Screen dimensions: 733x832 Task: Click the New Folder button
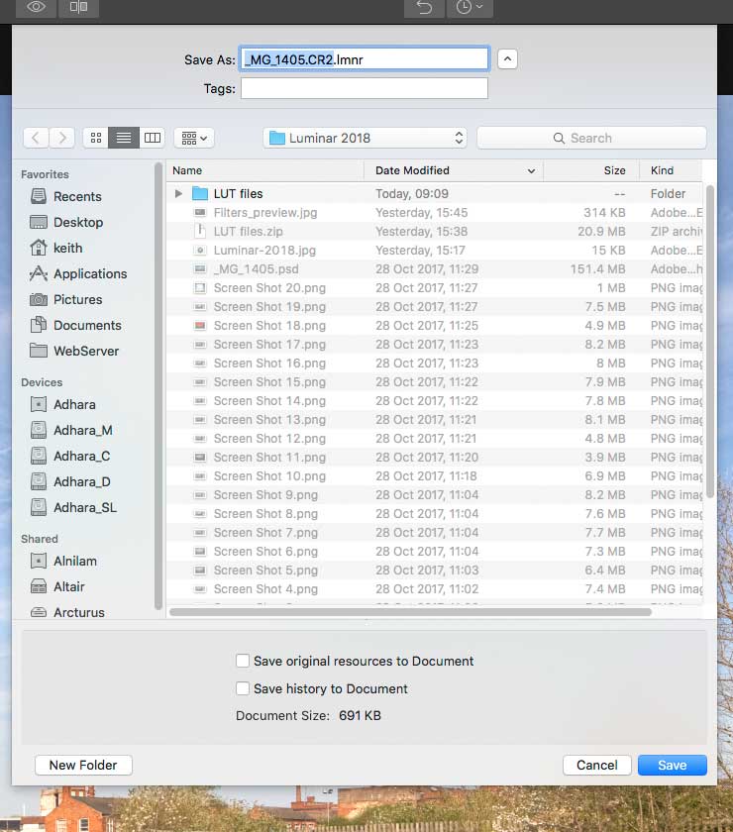click(83, 765)
